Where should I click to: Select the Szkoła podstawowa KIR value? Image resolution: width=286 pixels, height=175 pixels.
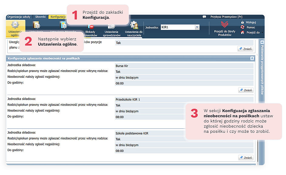tap(132, 133)
